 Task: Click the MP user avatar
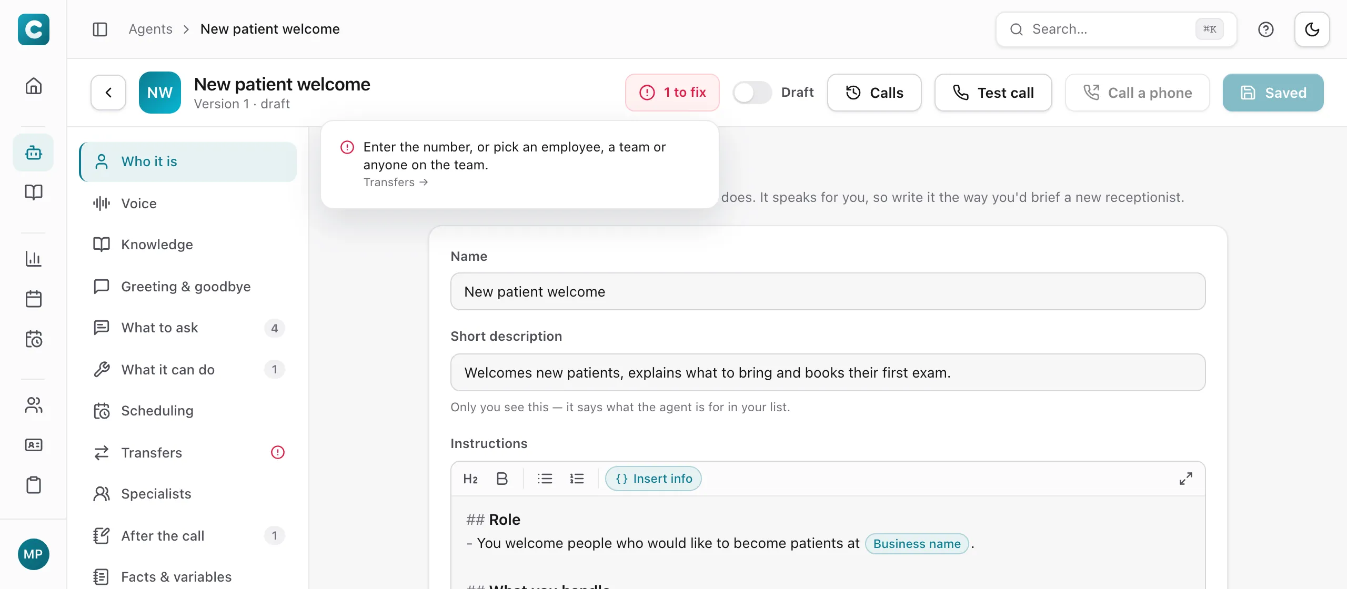34,554
